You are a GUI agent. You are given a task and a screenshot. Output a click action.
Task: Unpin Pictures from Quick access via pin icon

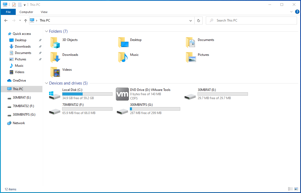40,59
